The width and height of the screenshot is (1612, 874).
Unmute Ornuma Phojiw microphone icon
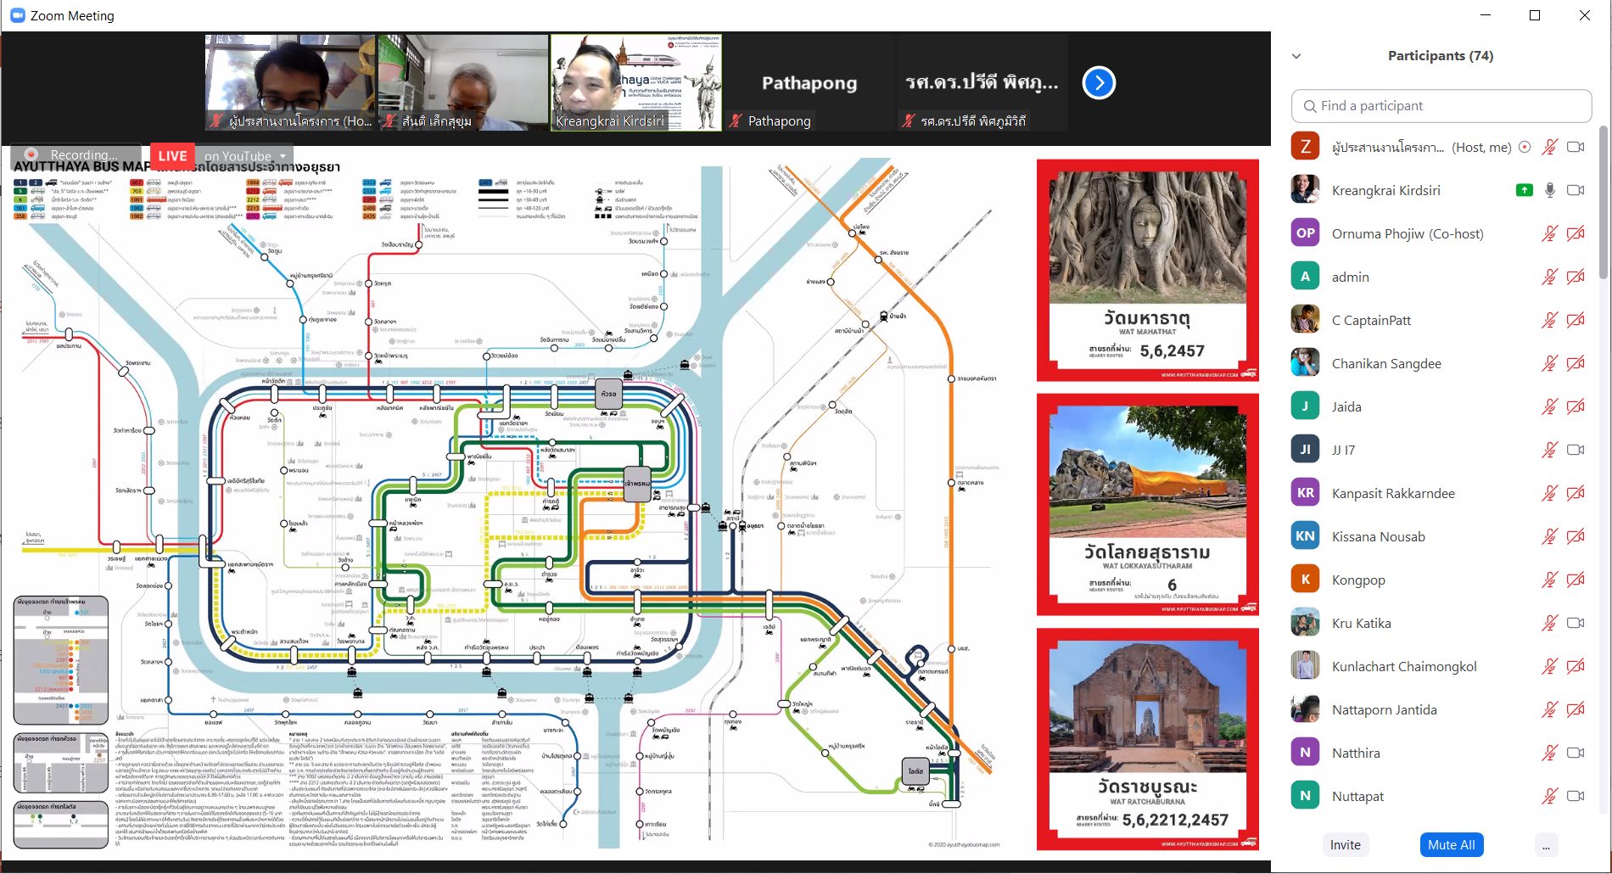click(1549, 233)
